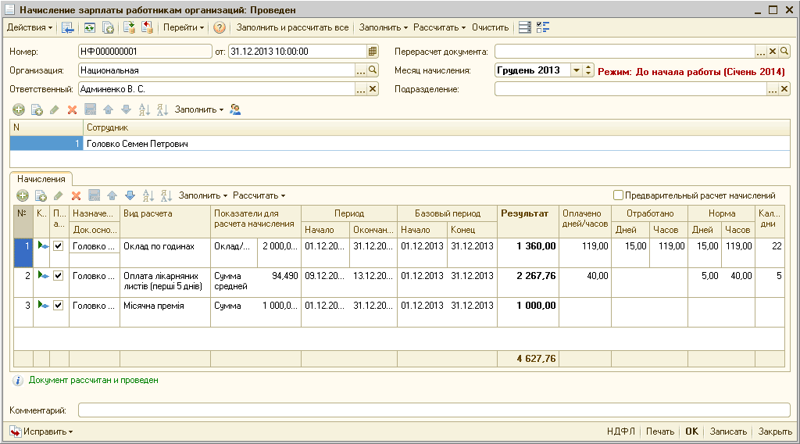Viewport: 800px width, 444px height.
Task: Toggle checkbox in Оклад по годинах row
Action: (59, 246)
